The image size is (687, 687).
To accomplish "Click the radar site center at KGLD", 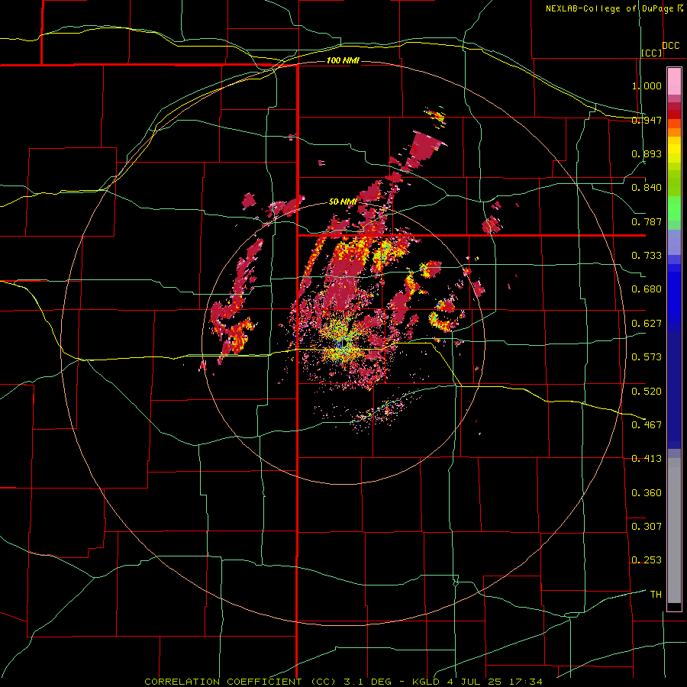I will tap(344, 342).
